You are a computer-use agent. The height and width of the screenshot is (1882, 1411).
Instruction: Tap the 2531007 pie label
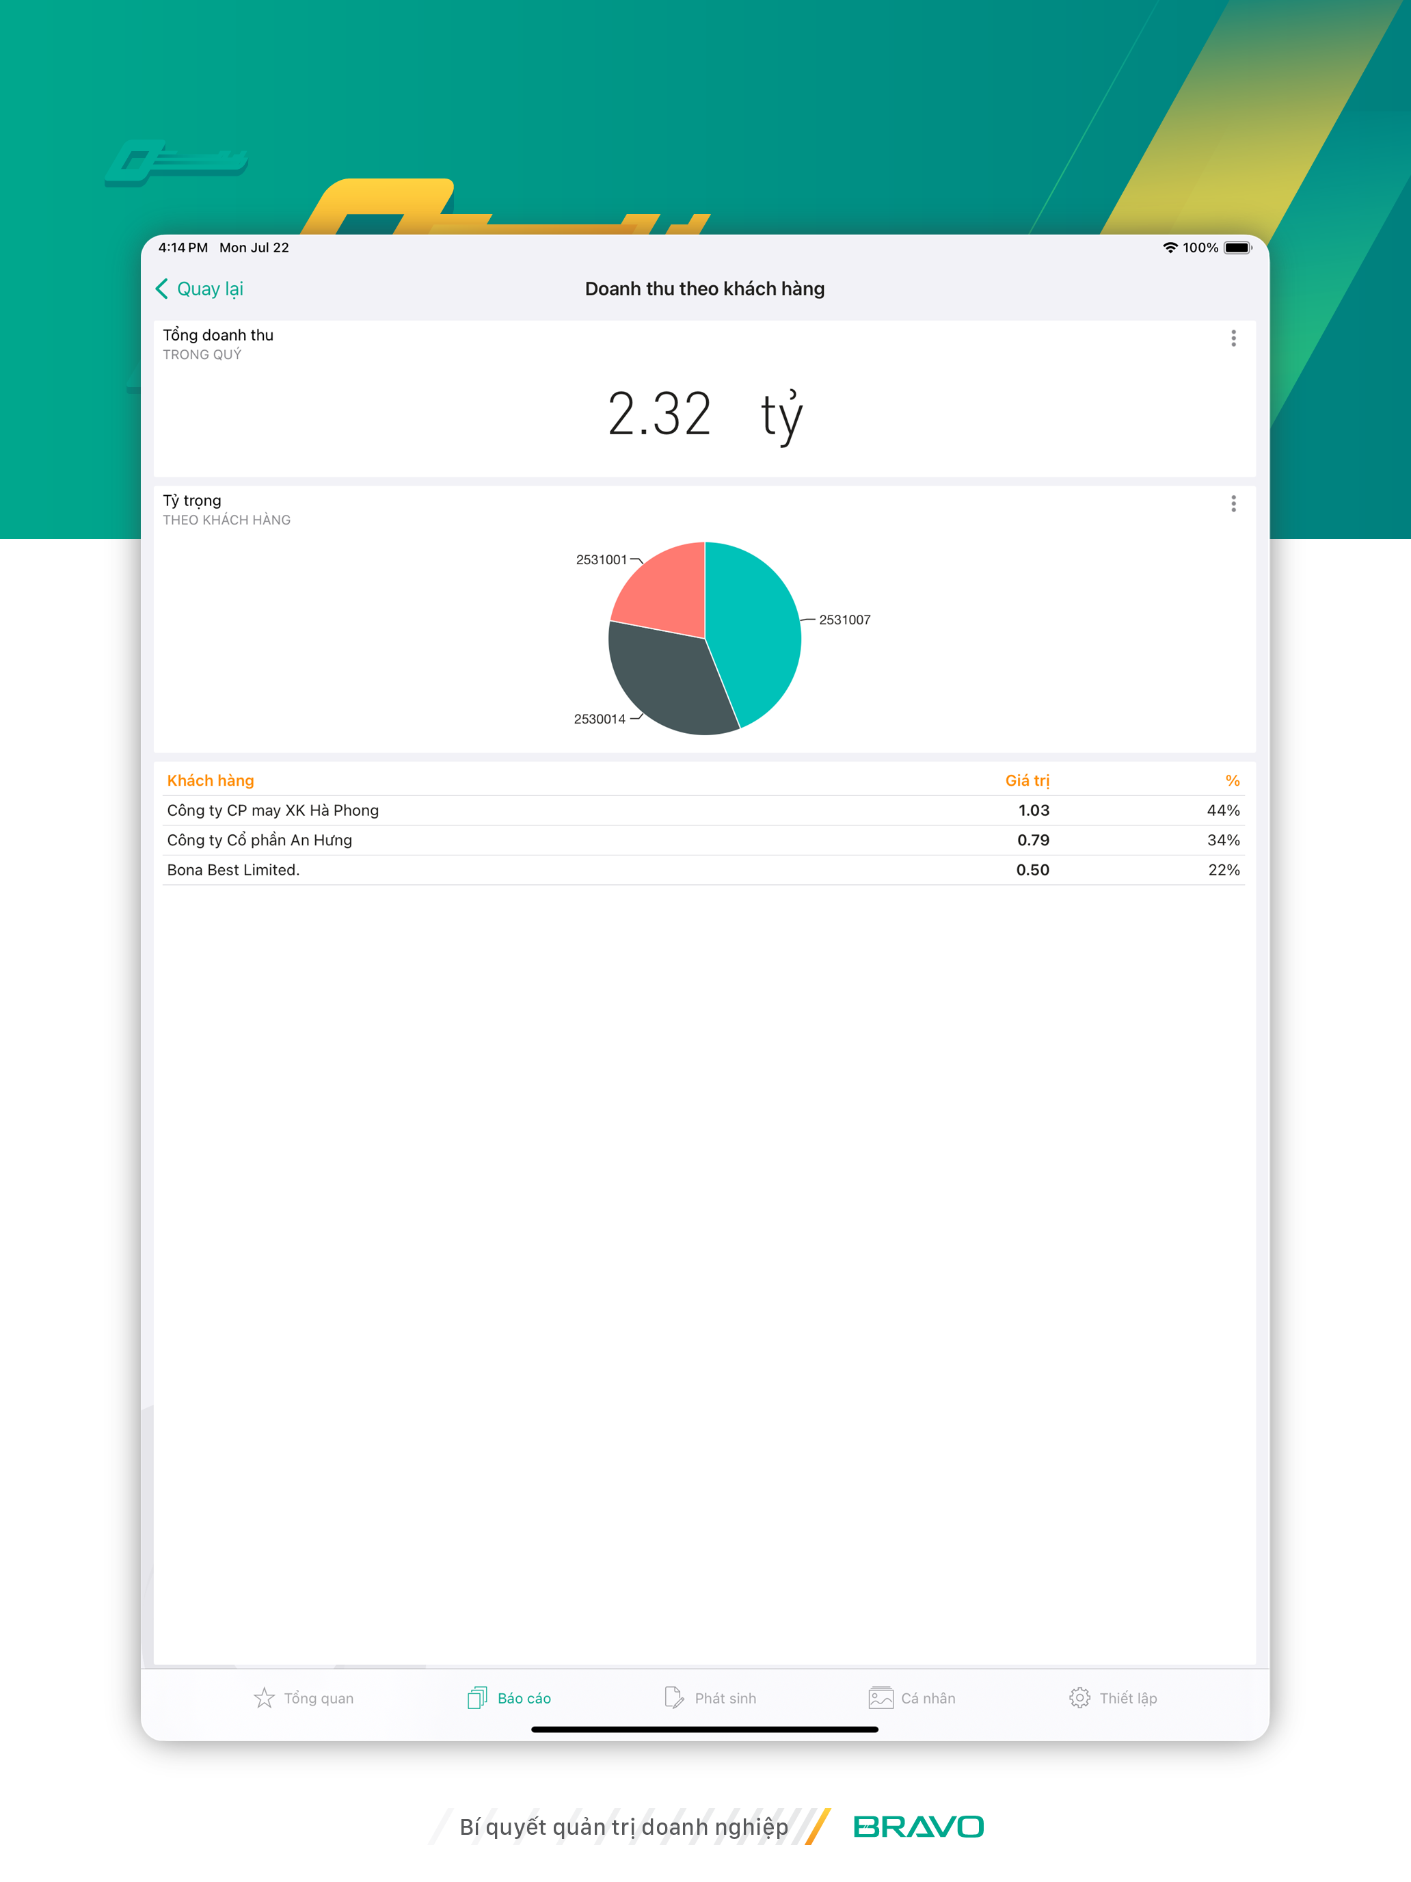point(844,620)
